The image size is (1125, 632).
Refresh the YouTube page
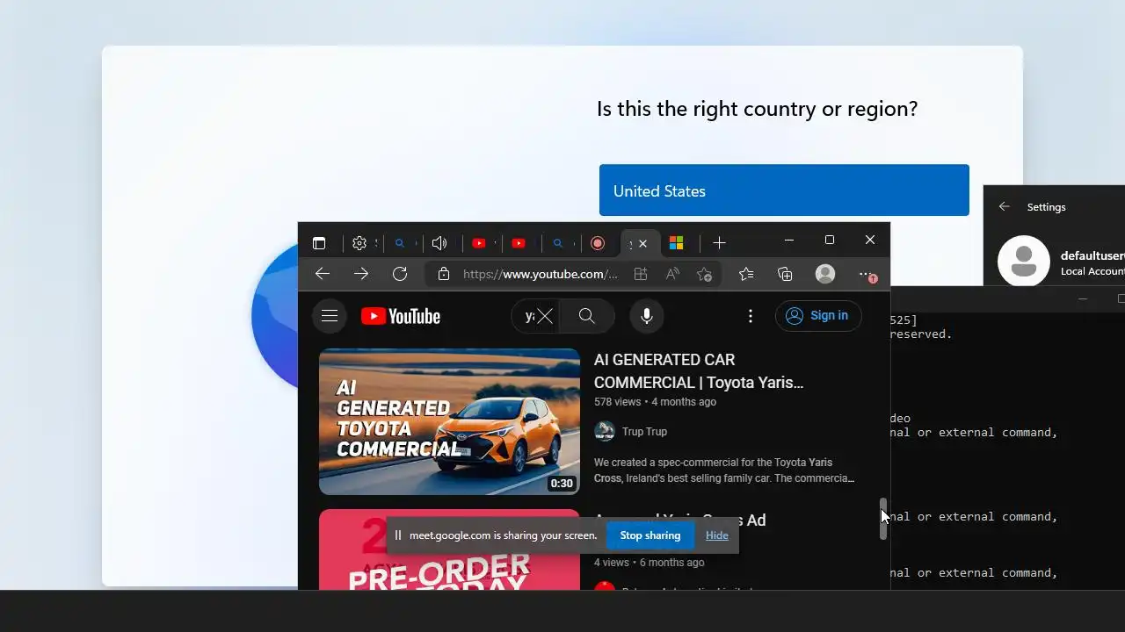click(400, 274)
